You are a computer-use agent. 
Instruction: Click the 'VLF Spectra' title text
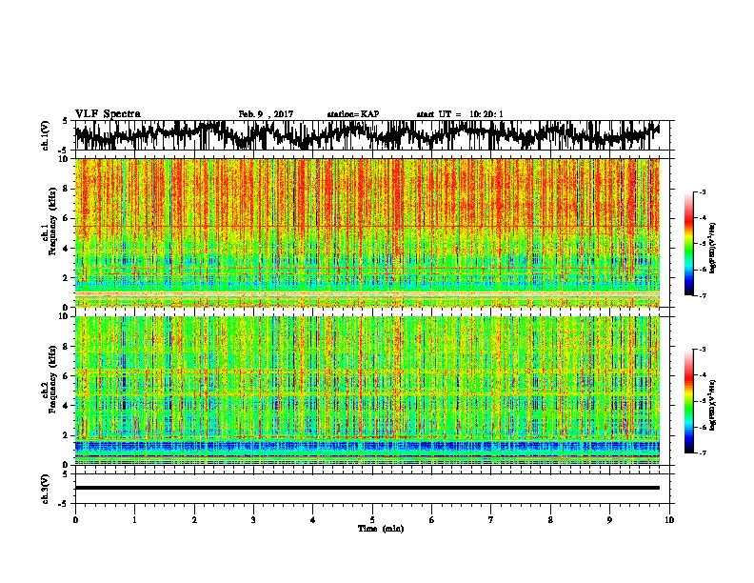(x=108, y=114)
